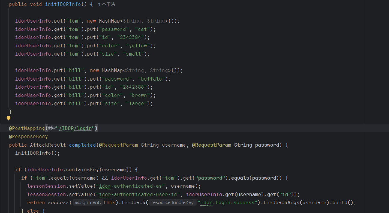Click the globe icon beside PostMapping
Viewport: 389px width, 213px height.
tap(50, 129)
